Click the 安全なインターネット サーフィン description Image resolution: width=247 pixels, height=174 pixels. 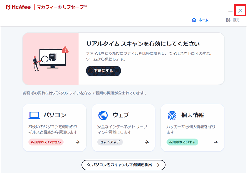click(x=122, y=129)
